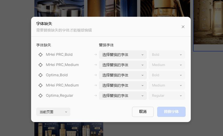223x136 pixels.
Task: Open the replacement font dropdown for Optima,Regular
Action: [123, 96]
